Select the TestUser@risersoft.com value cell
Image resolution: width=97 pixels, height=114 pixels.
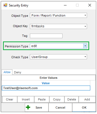pyautogui.click(x=46, y=88)
